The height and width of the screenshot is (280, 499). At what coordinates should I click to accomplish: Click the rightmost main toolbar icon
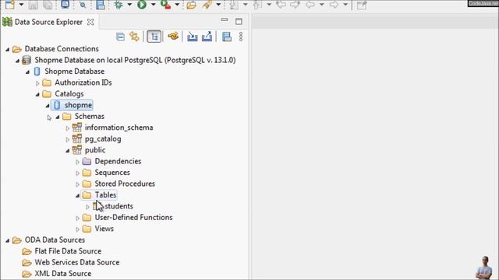(362, 5)
